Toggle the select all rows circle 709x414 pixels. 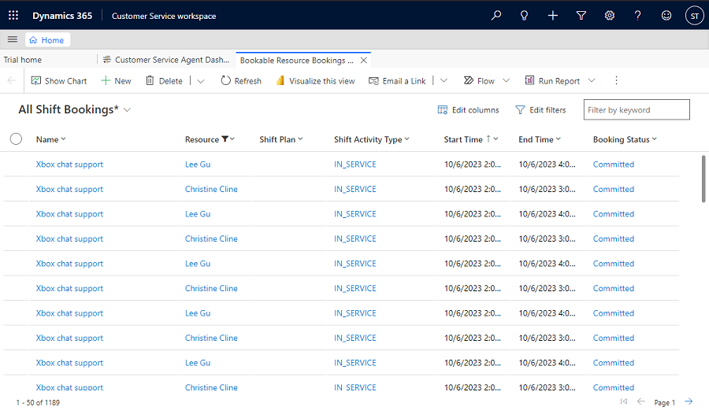16,139
